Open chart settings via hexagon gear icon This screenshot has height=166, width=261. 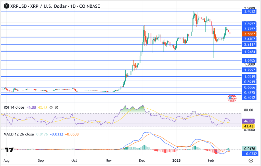(x=251, y=161)
